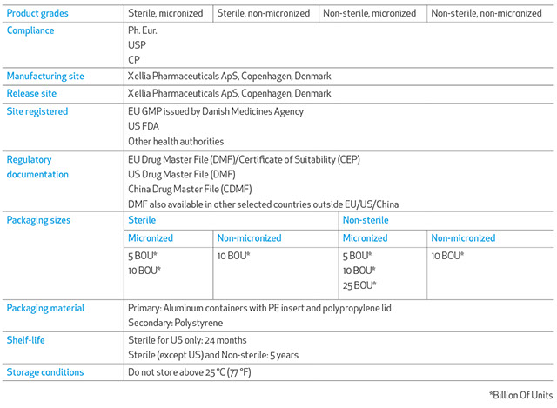
Task: Select the "Compliance" row label
Action: coord(30,30)
